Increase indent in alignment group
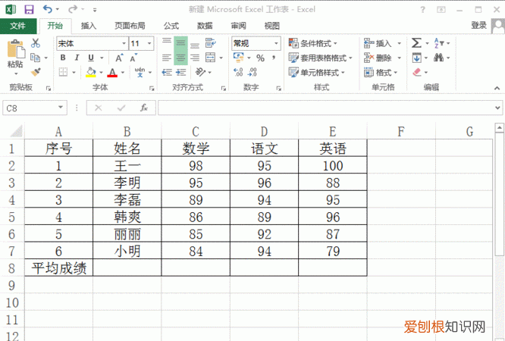This screenshot has height=341, width=505. [180, 72]
